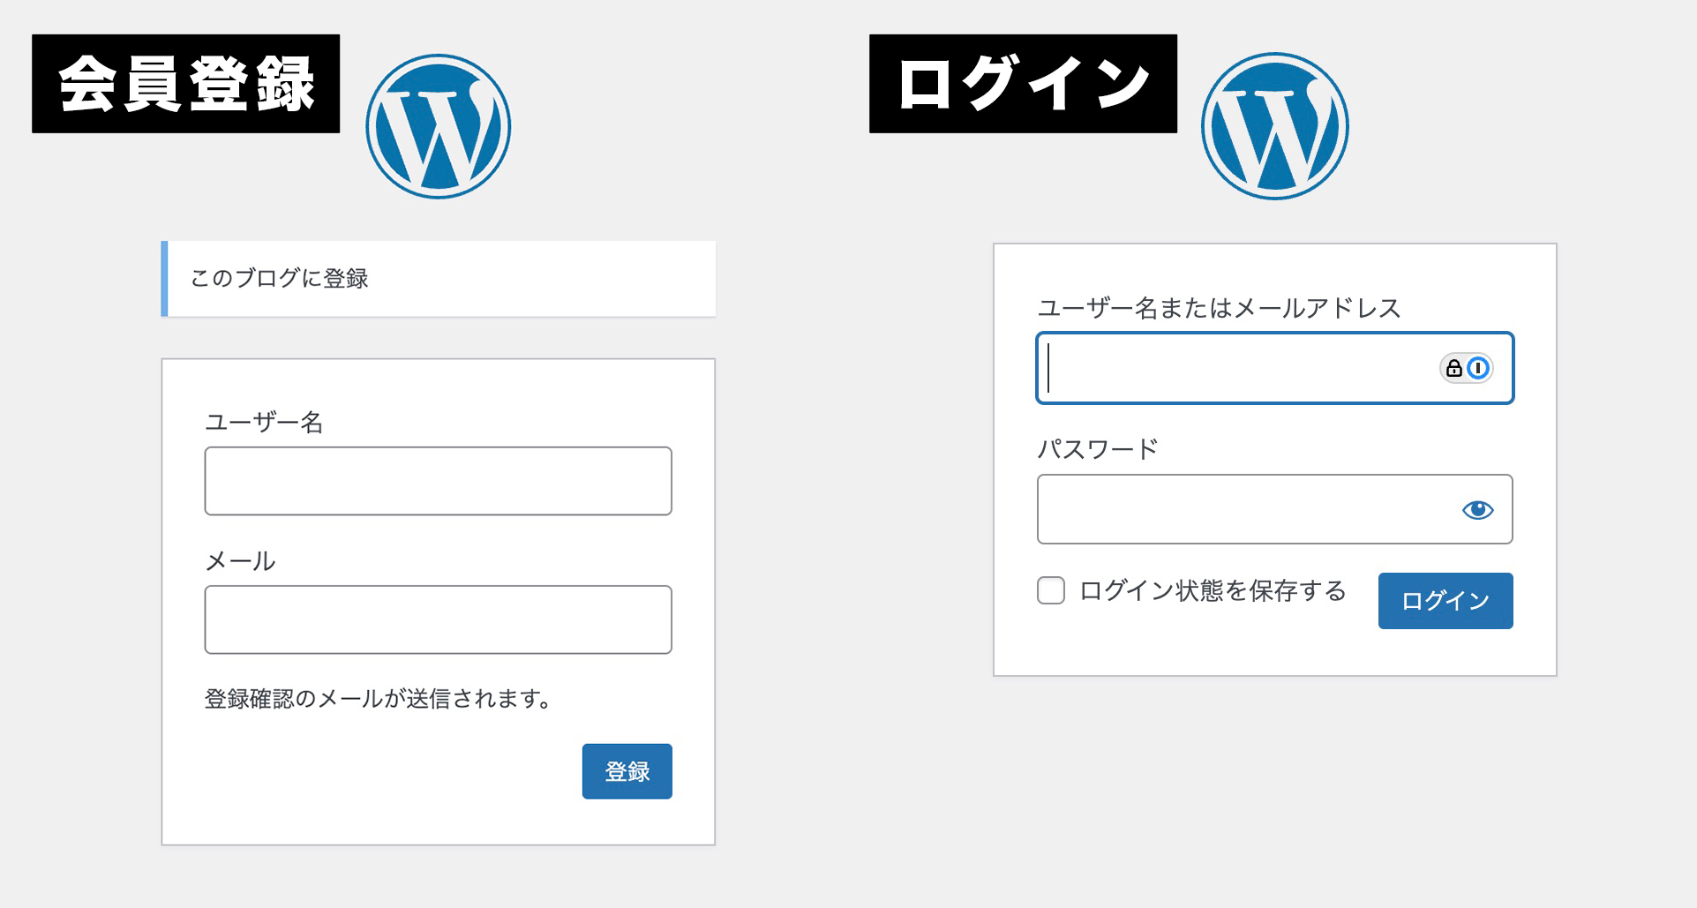Click into the ユーザー名またはメールアドレス text field
Viewport: 1697px width, 908px height.
coord(1235,368)
